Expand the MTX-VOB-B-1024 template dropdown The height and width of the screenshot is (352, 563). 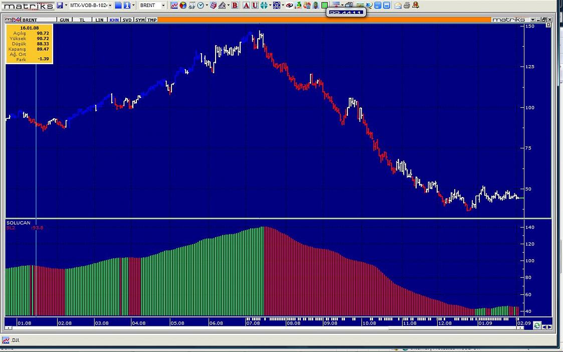[110, 6]
